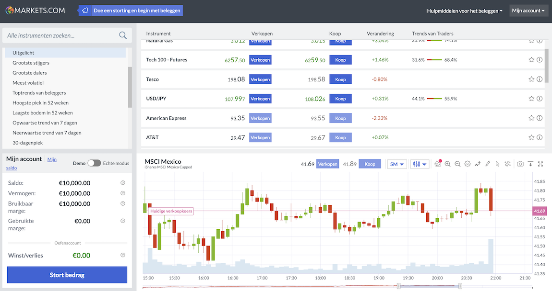Click Koop for American Express
The width and height of the screenshot is (552, 291).
coord(340,118)
